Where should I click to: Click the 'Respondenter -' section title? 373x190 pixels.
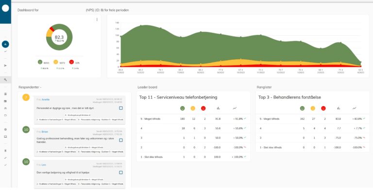(x=30, y=87)
